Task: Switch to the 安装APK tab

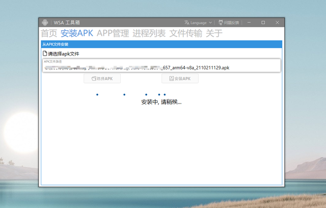Action: point(76,34)
